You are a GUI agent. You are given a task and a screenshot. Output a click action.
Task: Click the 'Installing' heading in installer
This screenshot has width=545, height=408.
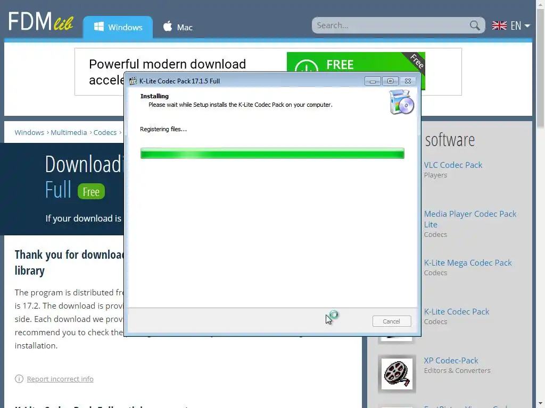[x=154, y=96]
